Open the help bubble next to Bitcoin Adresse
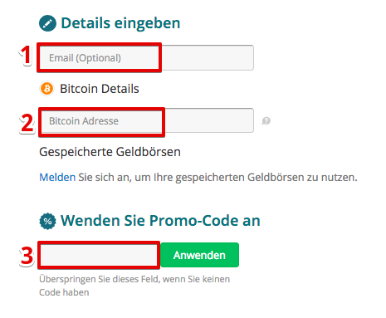The image size is (386, 318). pos(266,121)
